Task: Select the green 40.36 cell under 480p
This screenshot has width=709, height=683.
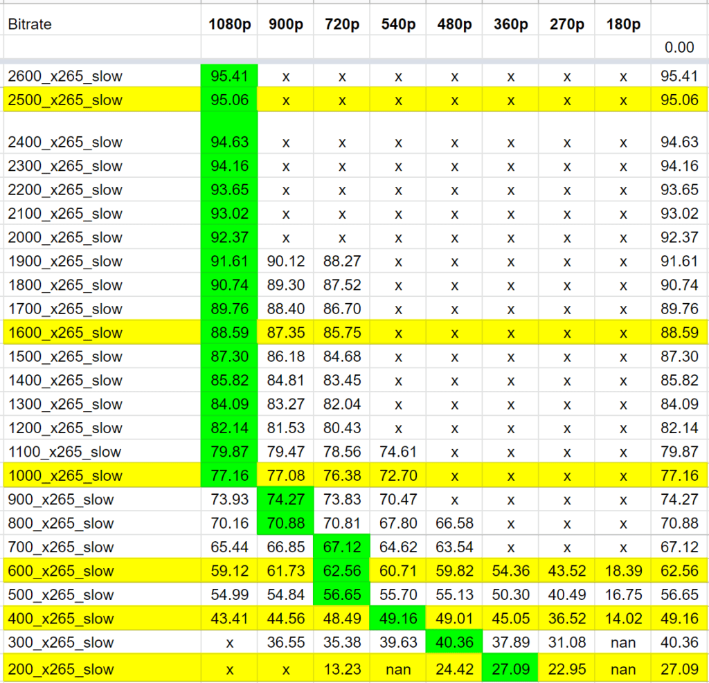Action: [x=454, y=642]
